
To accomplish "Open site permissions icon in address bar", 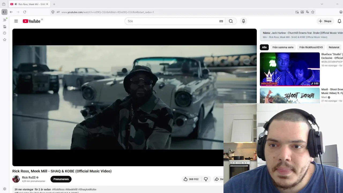I will (x=58, y=12).
